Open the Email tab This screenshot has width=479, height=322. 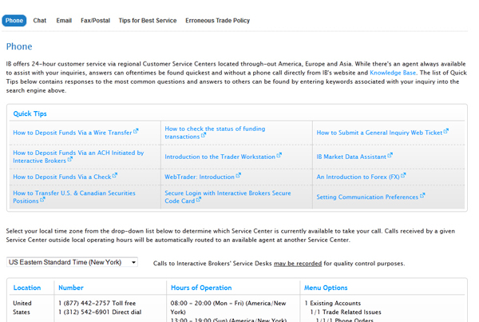click(x=64, y=21)
